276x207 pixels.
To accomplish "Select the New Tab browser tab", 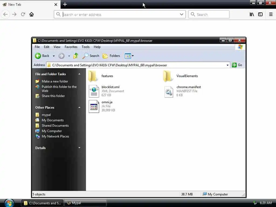I will click(30, 4).
